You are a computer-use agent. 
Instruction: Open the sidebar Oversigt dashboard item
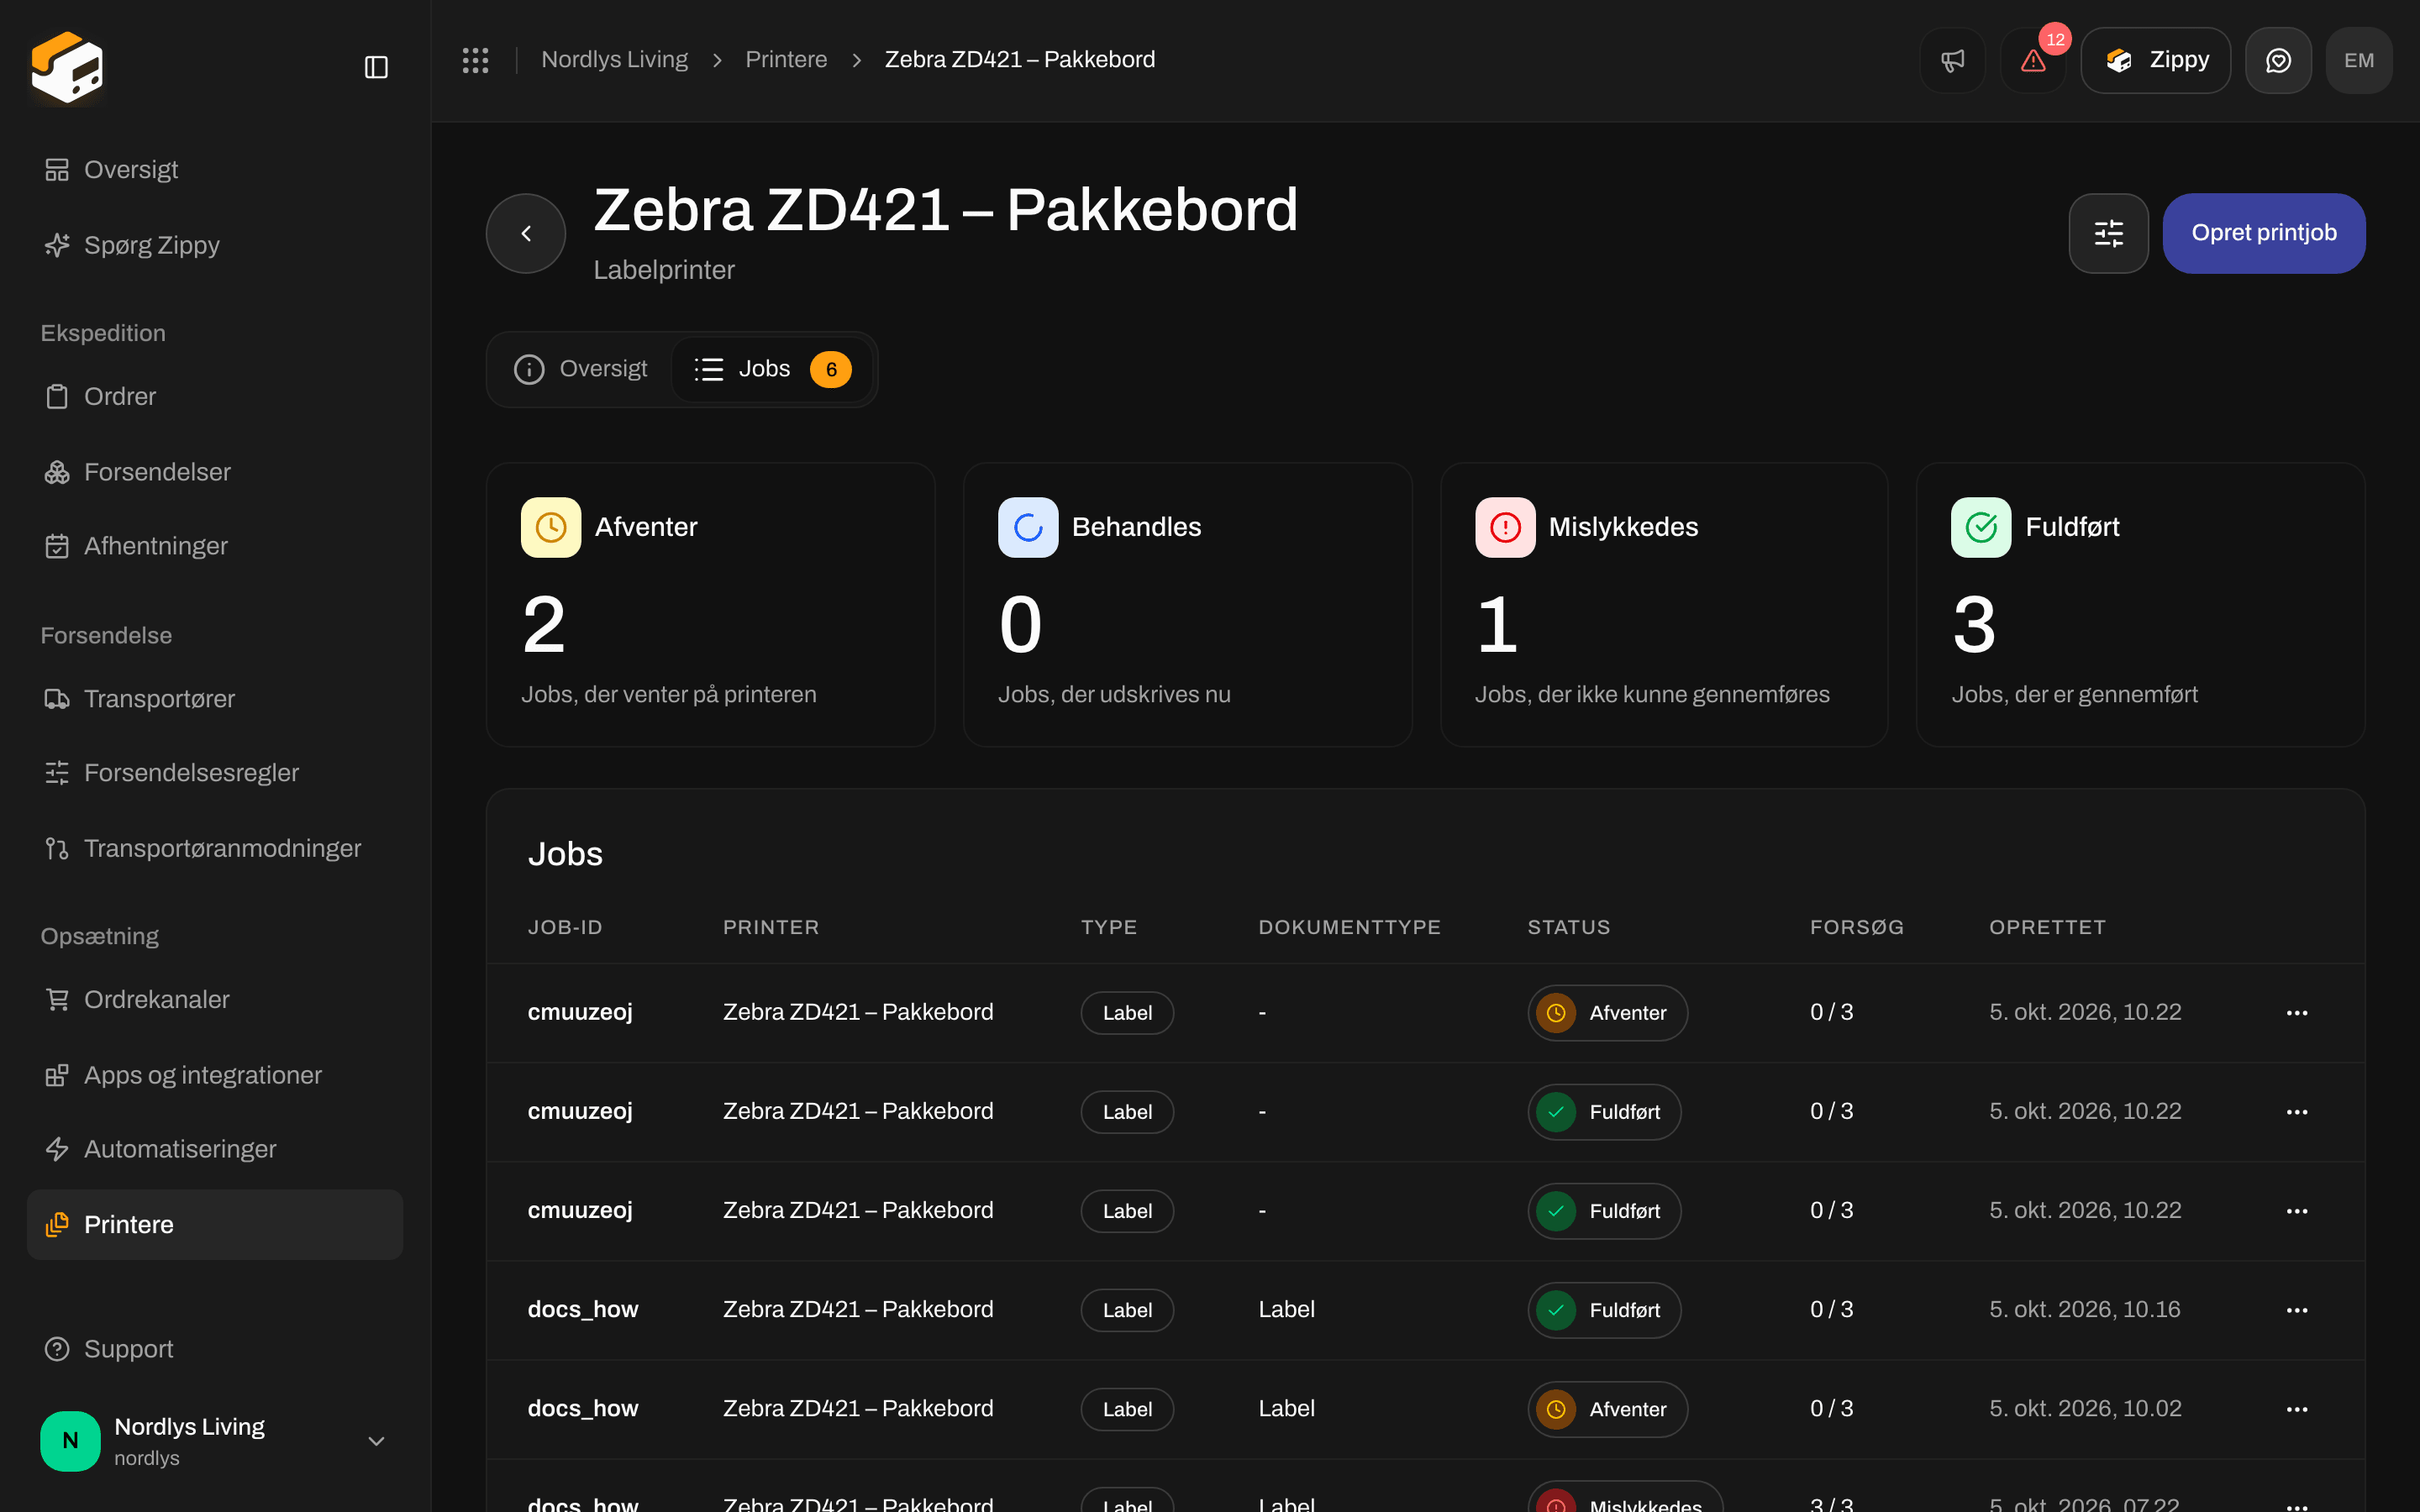[x=215, y=170]
